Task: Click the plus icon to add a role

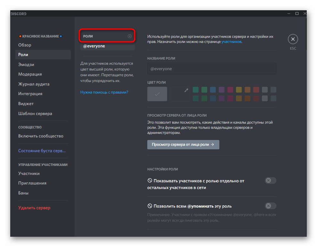Action: pos(130,36)
